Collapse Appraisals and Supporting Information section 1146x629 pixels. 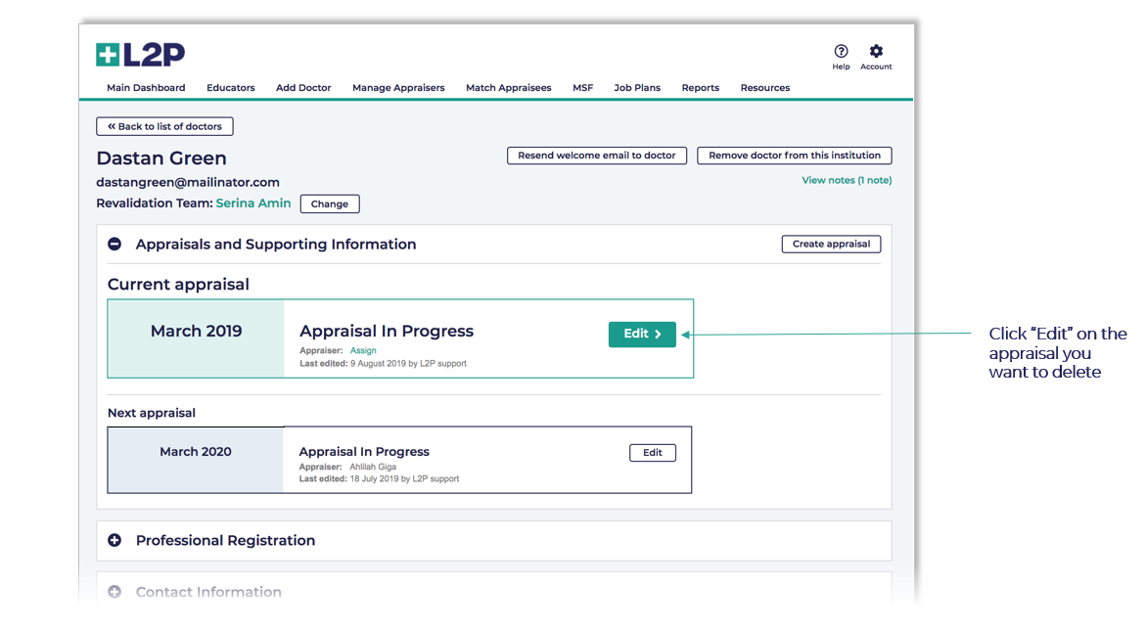[x=115, y=245]
